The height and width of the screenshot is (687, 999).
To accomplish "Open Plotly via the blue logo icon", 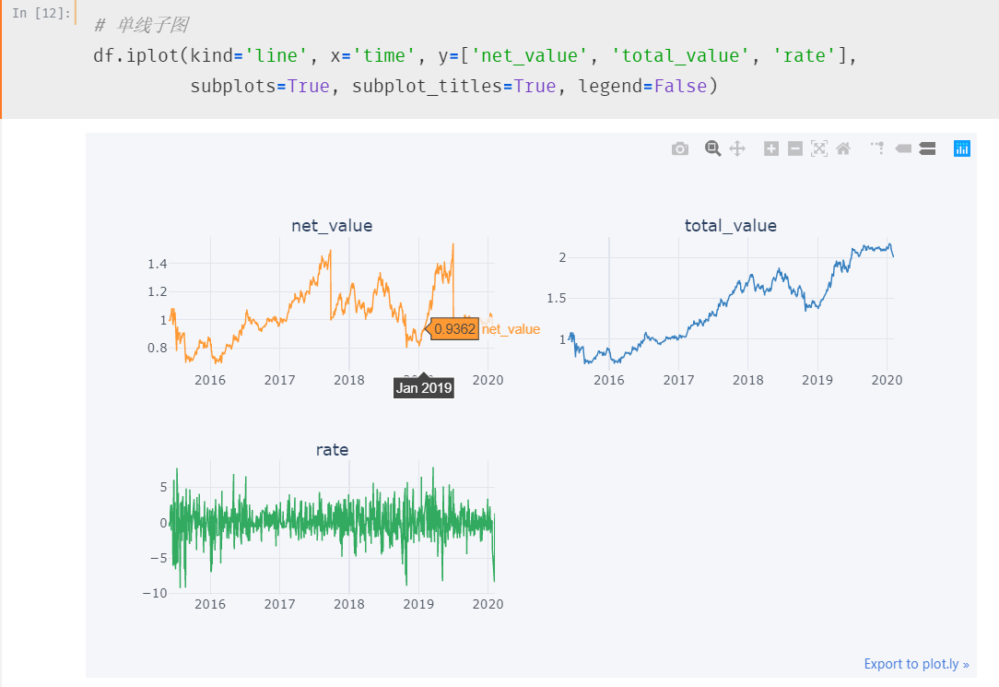I will (961, 148).
